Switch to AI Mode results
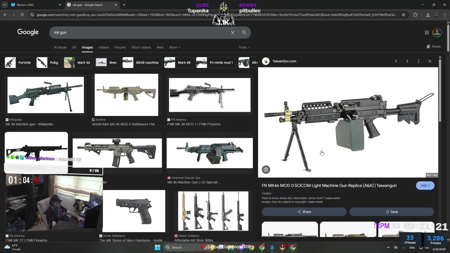 click(x=60, y=47)
